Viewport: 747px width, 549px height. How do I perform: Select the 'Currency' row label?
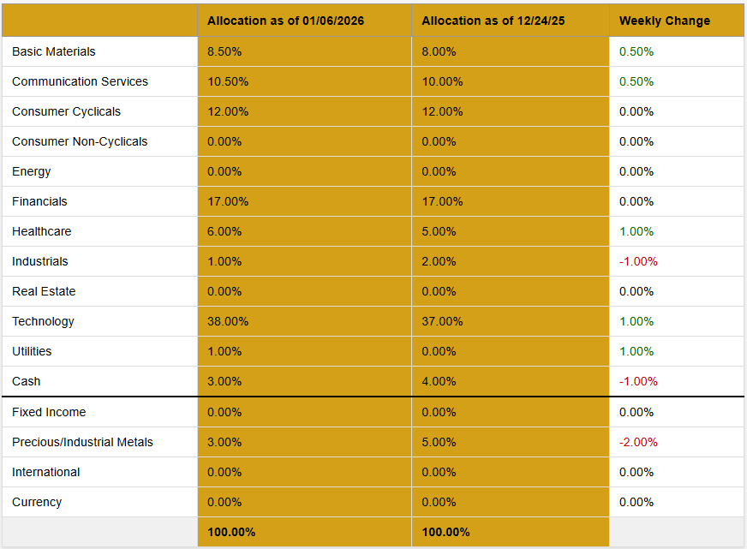(37, 502)
